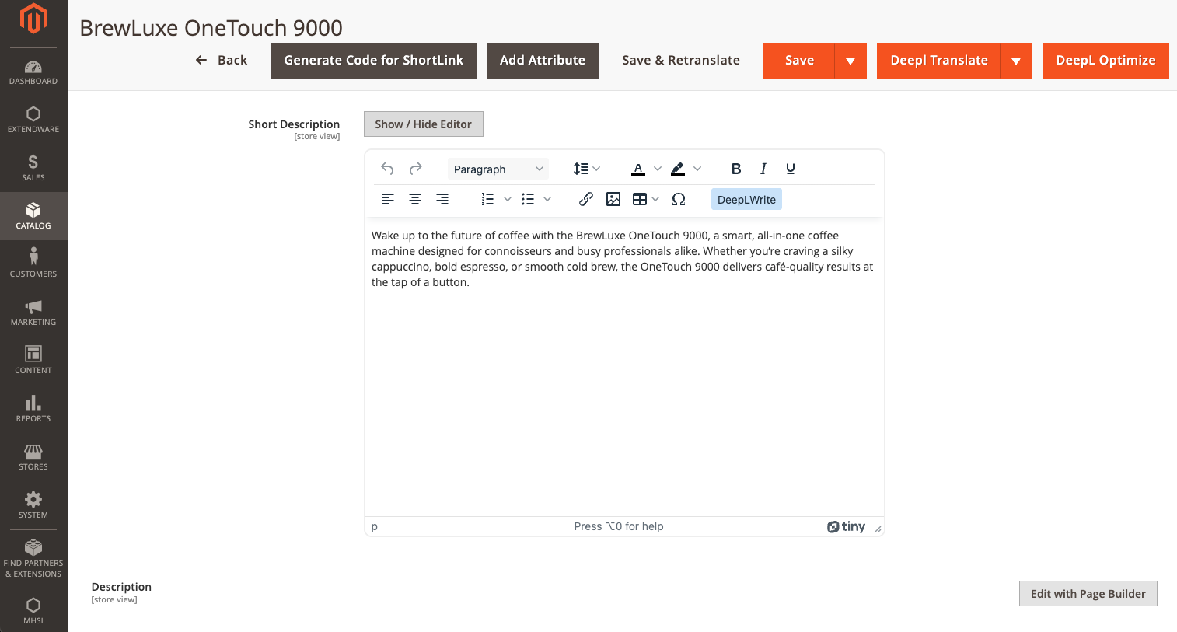This screenshot has height=632, width=1177.
Task: Click the Magento logo icon
Action: (x=33, y=19)
